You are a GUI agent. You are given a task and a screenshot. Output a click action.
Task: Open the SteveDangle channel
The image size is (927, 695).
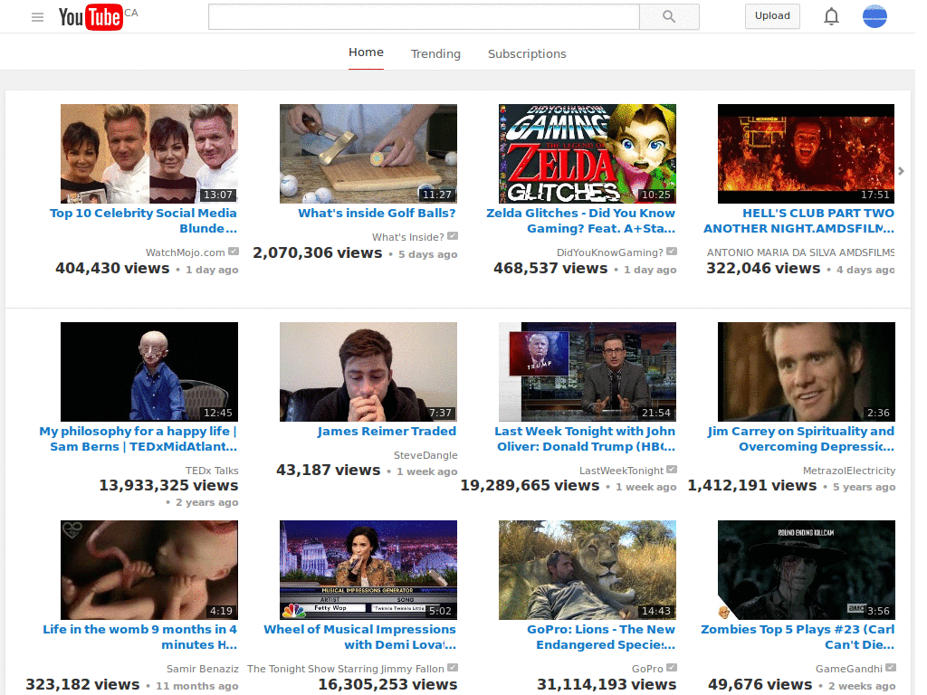425,455
